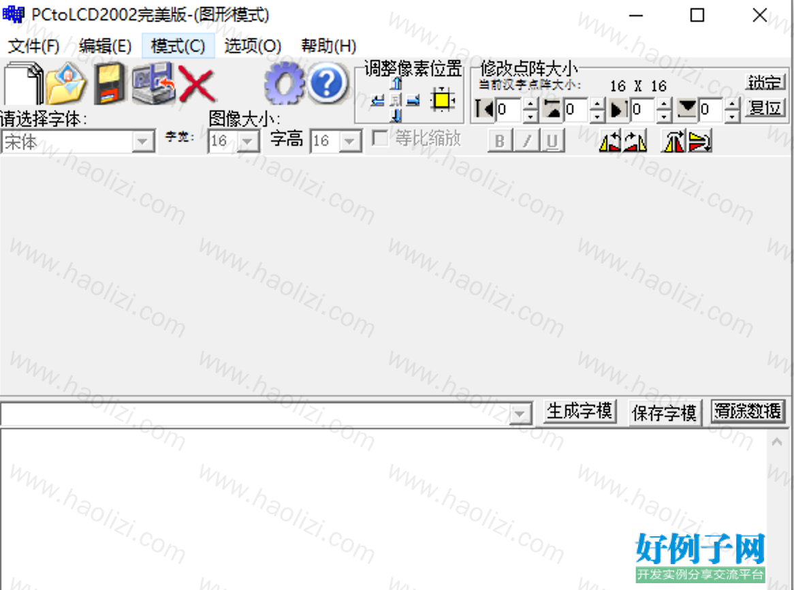Open the 编辑(E) menu
Viewport: 794px width, 590px height.
[x=105, y=46]
